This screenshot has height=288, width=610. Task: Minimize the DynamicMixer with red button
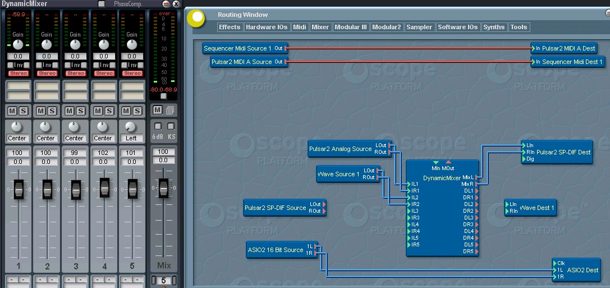[166, 4]
